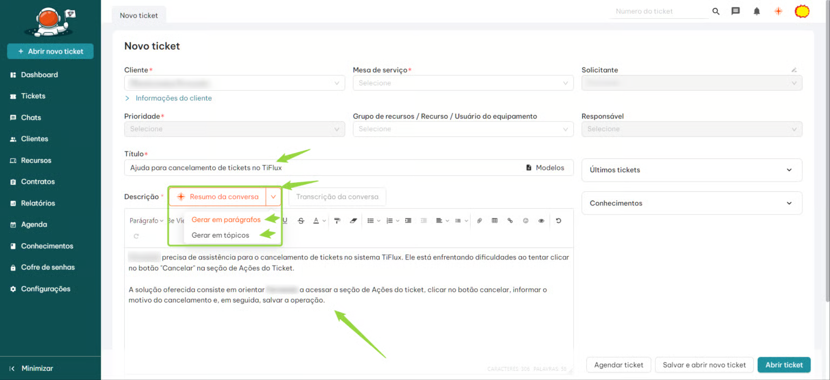Click the orange AI sparkle icon in header
Screen dimensions: 830x380
coord(778,11)
